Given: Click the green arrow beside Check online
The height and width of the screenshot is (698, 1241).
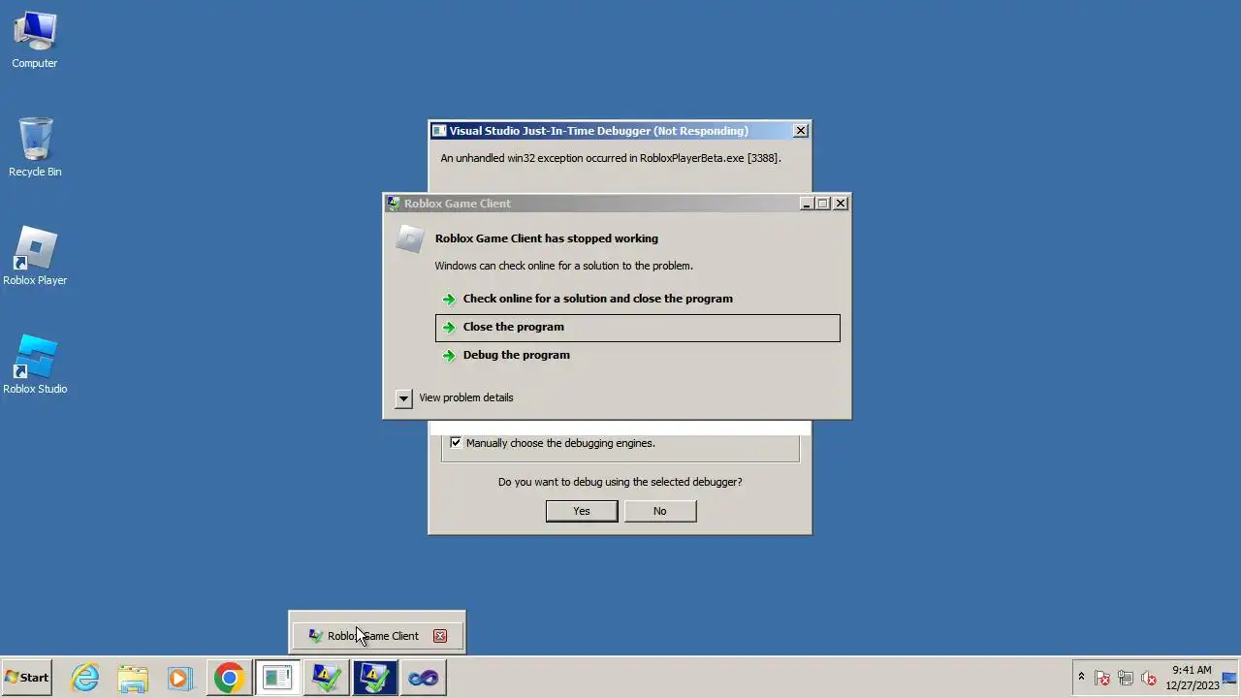Looking at the screenshot, I should (448, 300).
